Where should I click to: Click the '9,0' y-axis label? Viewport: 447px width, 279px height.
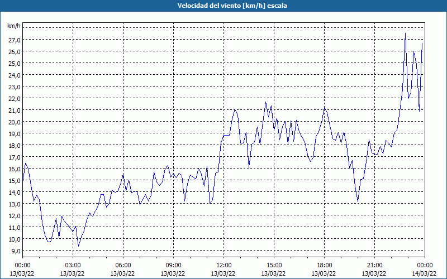16,251
